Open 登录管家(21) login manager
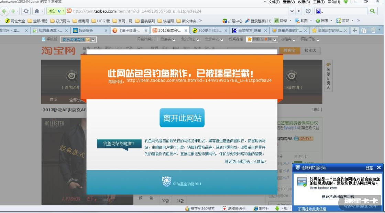Screen dimensions: 385x213 coord(258,21)
